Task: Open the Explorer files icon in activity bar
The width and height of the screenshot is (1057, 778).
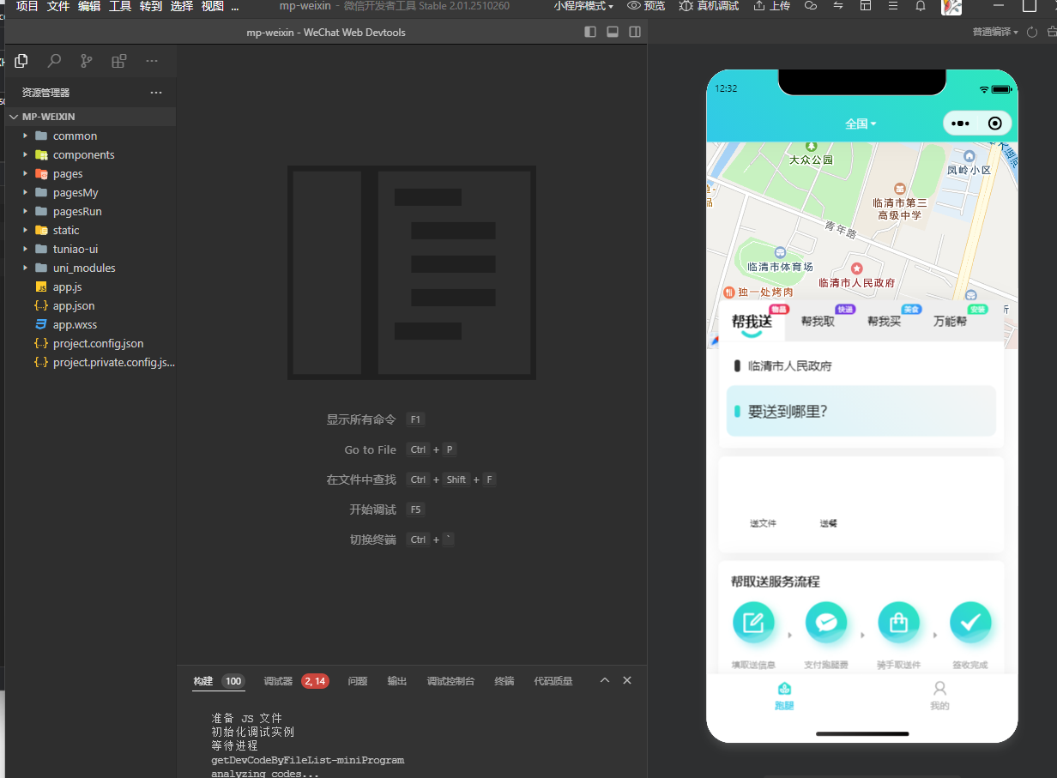Action: pos(21,61)
